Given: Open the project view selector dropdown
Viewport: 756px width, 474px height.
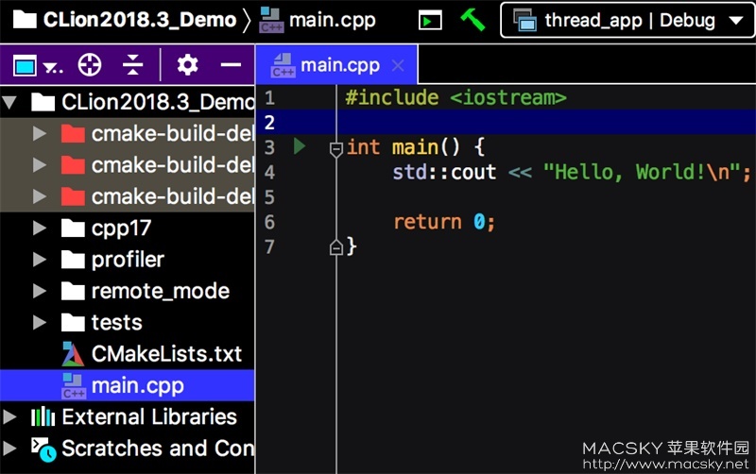Looking at the screenshot, I should (x=38, y=65).
